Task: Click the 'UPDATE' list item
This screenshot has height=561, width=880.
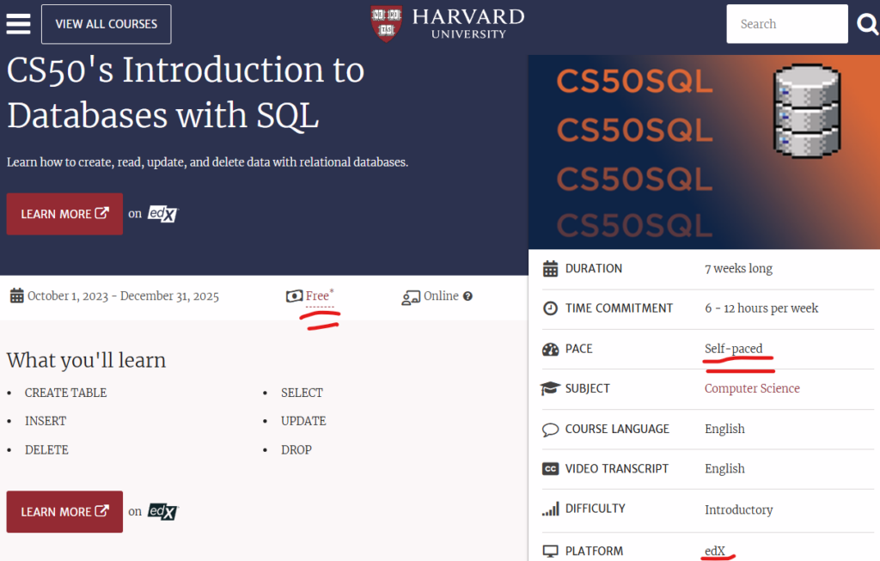Action: [303, 421]
